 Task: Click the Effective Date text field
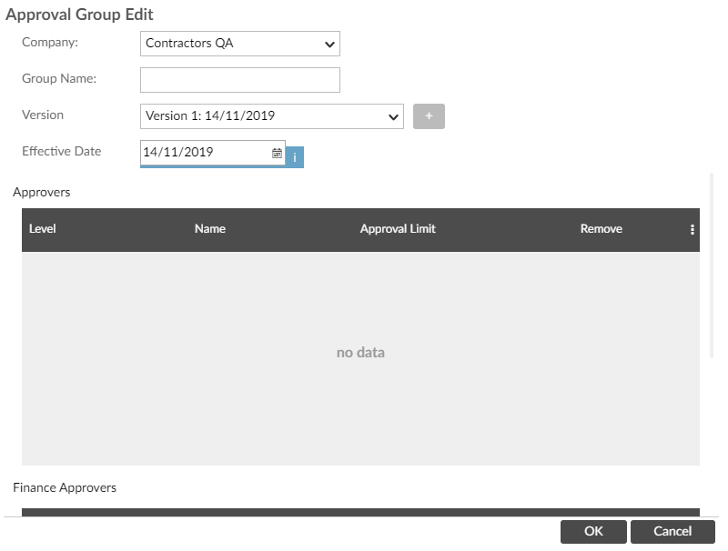(x=205, y=153)
